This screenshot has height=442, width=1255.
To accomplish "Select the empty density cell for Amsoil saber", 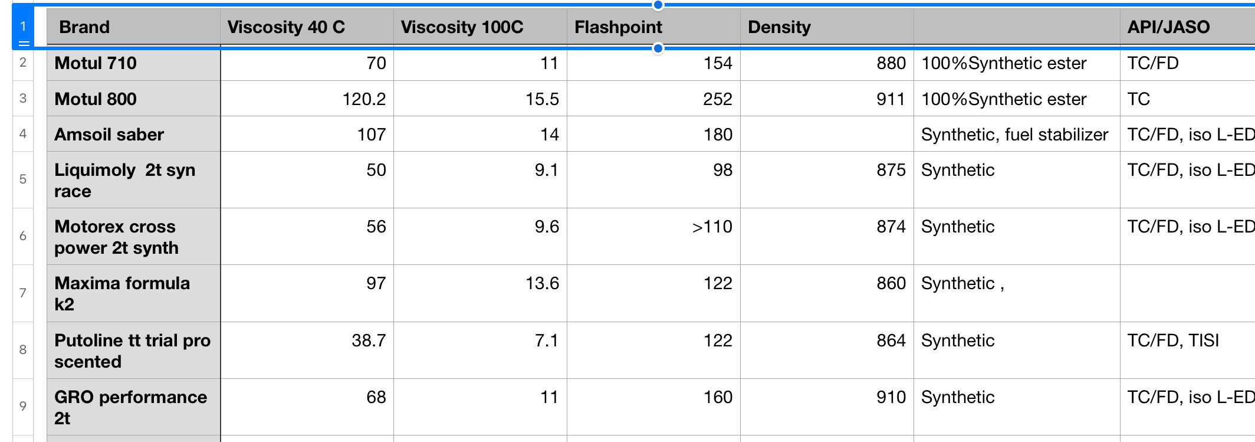I will (x=827, y=135).
